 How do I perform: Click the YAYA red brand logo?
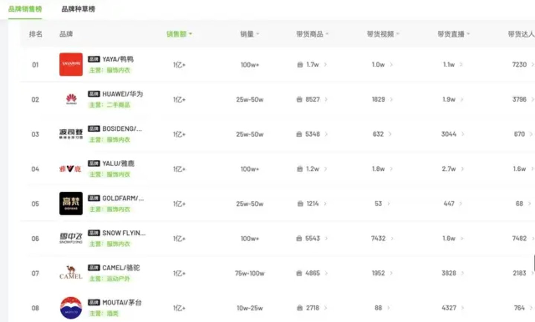tap(71, 65)
